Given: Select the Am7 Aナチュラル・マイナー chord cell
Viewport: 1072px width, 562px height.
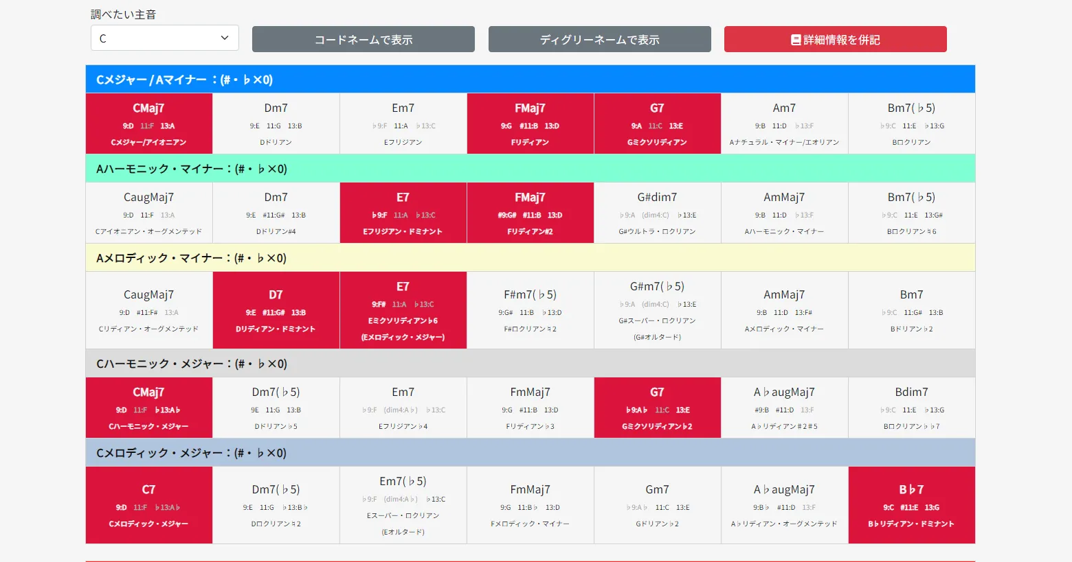Looking at the screenshot, I should [785, 124].
